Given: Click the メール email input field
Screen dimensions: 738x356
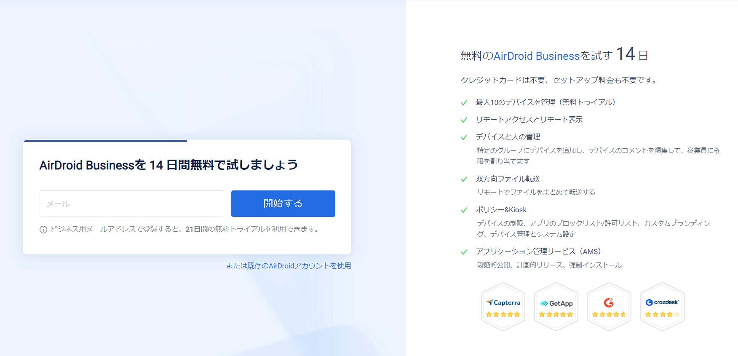Looking at the screenshot, I should [131, 203].
